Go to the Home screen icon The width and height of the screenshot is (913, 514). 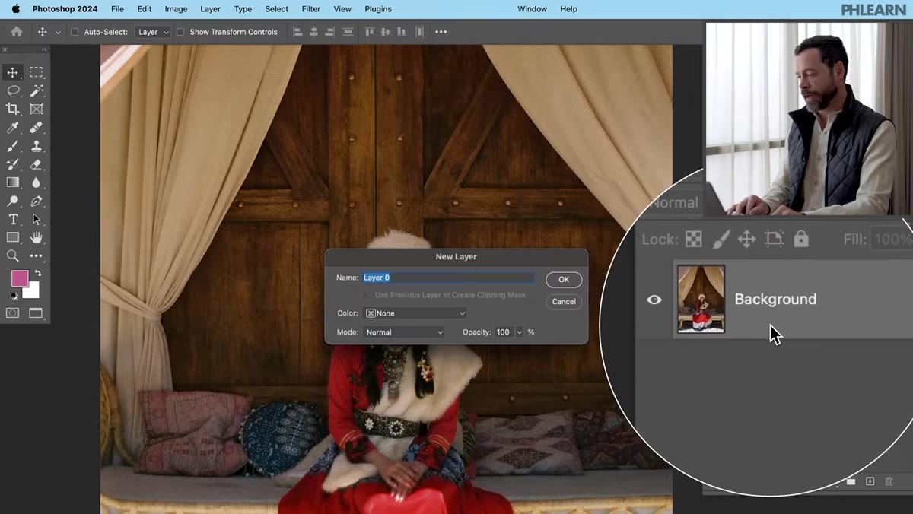point(17,32)
